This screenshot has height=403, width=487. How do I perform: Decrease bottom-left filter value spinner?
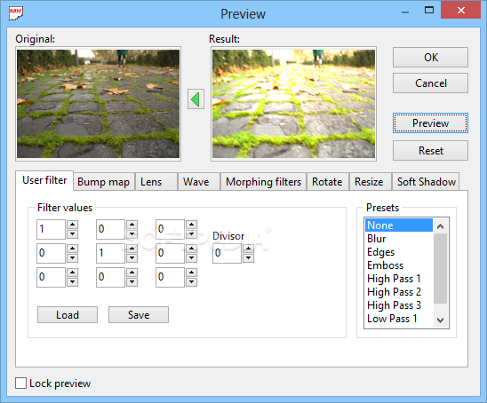tap(72, 282)
